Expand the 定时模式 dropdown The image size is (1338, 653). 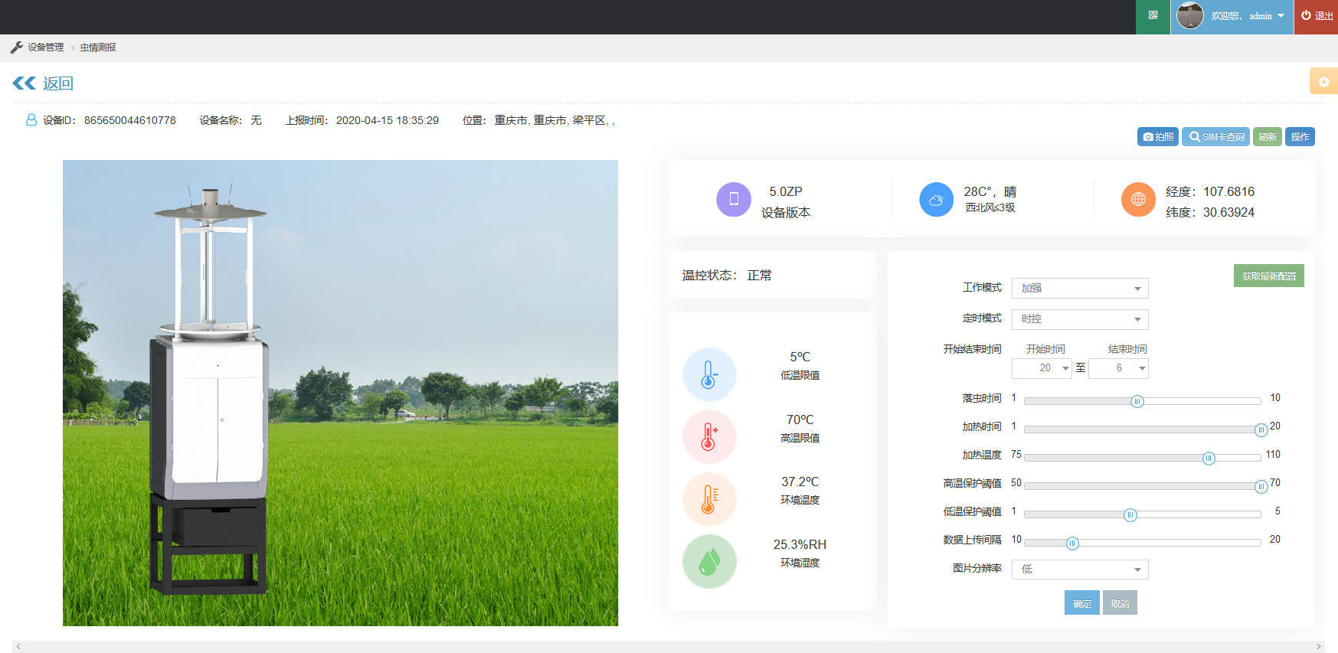1079,319
